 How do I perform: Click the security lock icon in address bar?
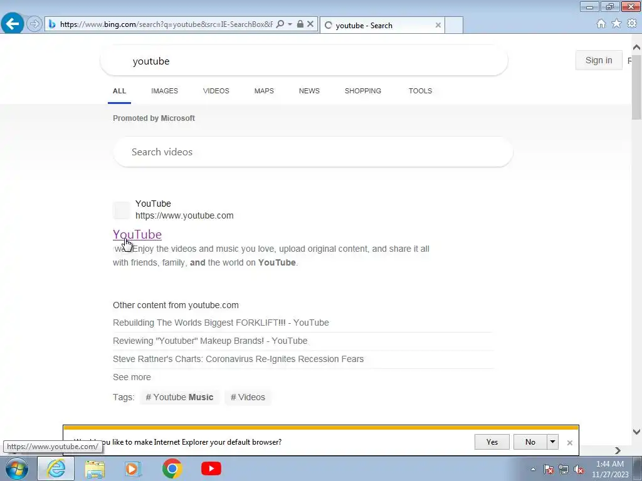click(x=300, y=24)
